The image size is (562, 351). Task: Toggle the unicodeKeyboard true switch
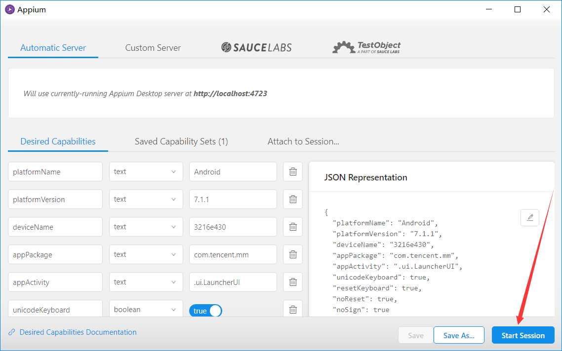[x=206, y=311]
